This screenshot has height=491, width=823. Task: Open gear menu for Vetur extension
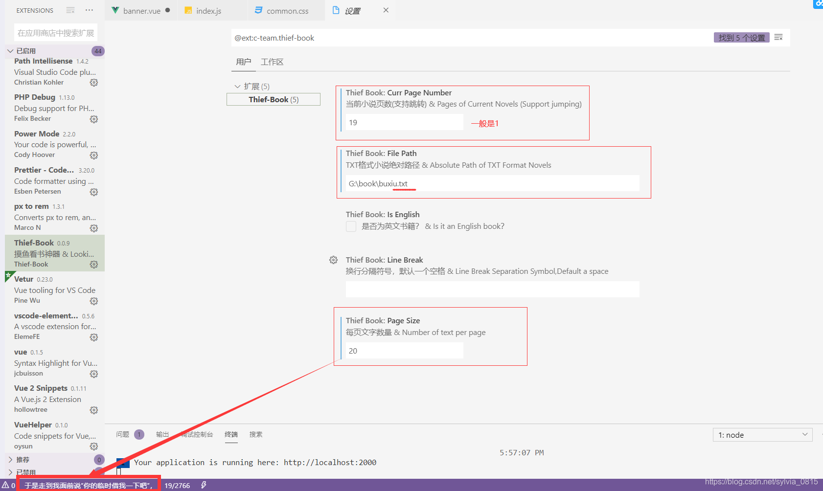point(94,301)
